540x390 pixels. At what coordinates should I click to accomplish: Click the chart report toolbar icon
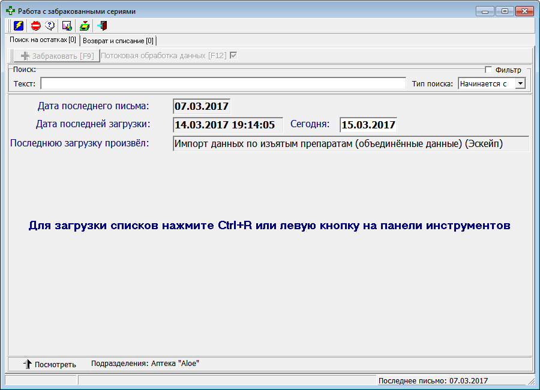point(67,26)
